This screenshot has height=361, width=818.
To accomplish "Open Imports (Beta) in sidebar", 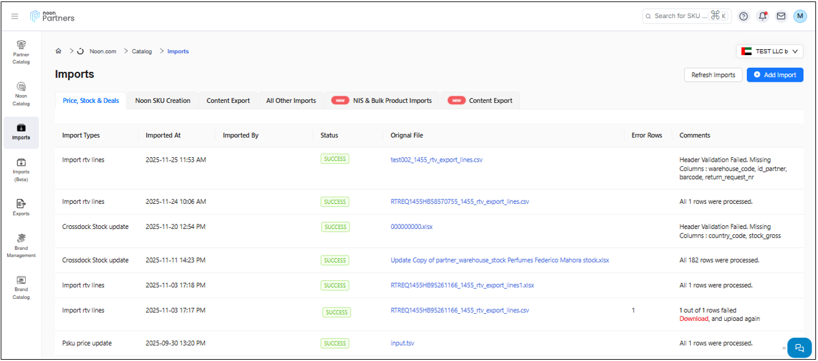I will click(x=21, y=169).
